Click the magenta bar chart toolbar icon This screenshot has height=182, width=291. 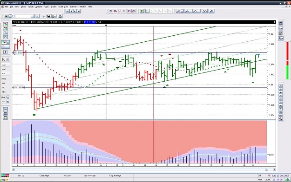(129, 11)
